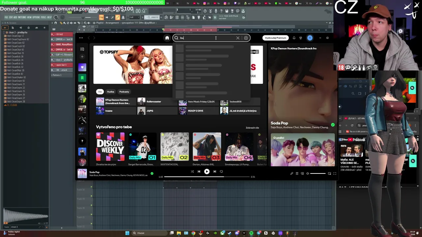Select Volt CleanKick 20 in FL browser

pos(15,57)
